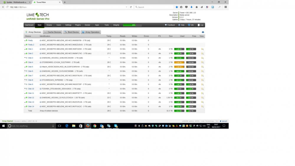Open Firefox downloads arrow icon
This screenshot has width=295, height=166.
click(x=191, y=7)
